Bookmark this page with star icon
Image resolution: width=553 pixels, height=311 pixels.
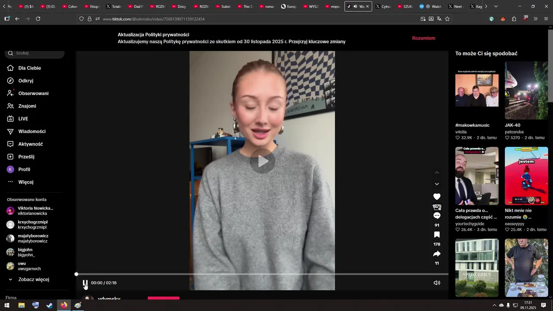point(447,19)
